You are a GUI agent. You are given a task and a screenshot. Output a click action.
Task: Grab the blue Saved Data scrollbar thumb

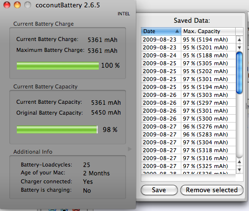(x=239, y=73)
